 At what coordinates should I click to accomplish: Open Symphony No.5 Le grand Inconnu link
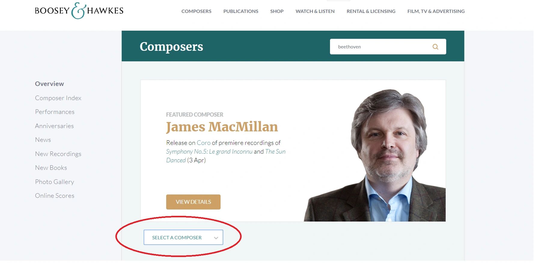209,151
